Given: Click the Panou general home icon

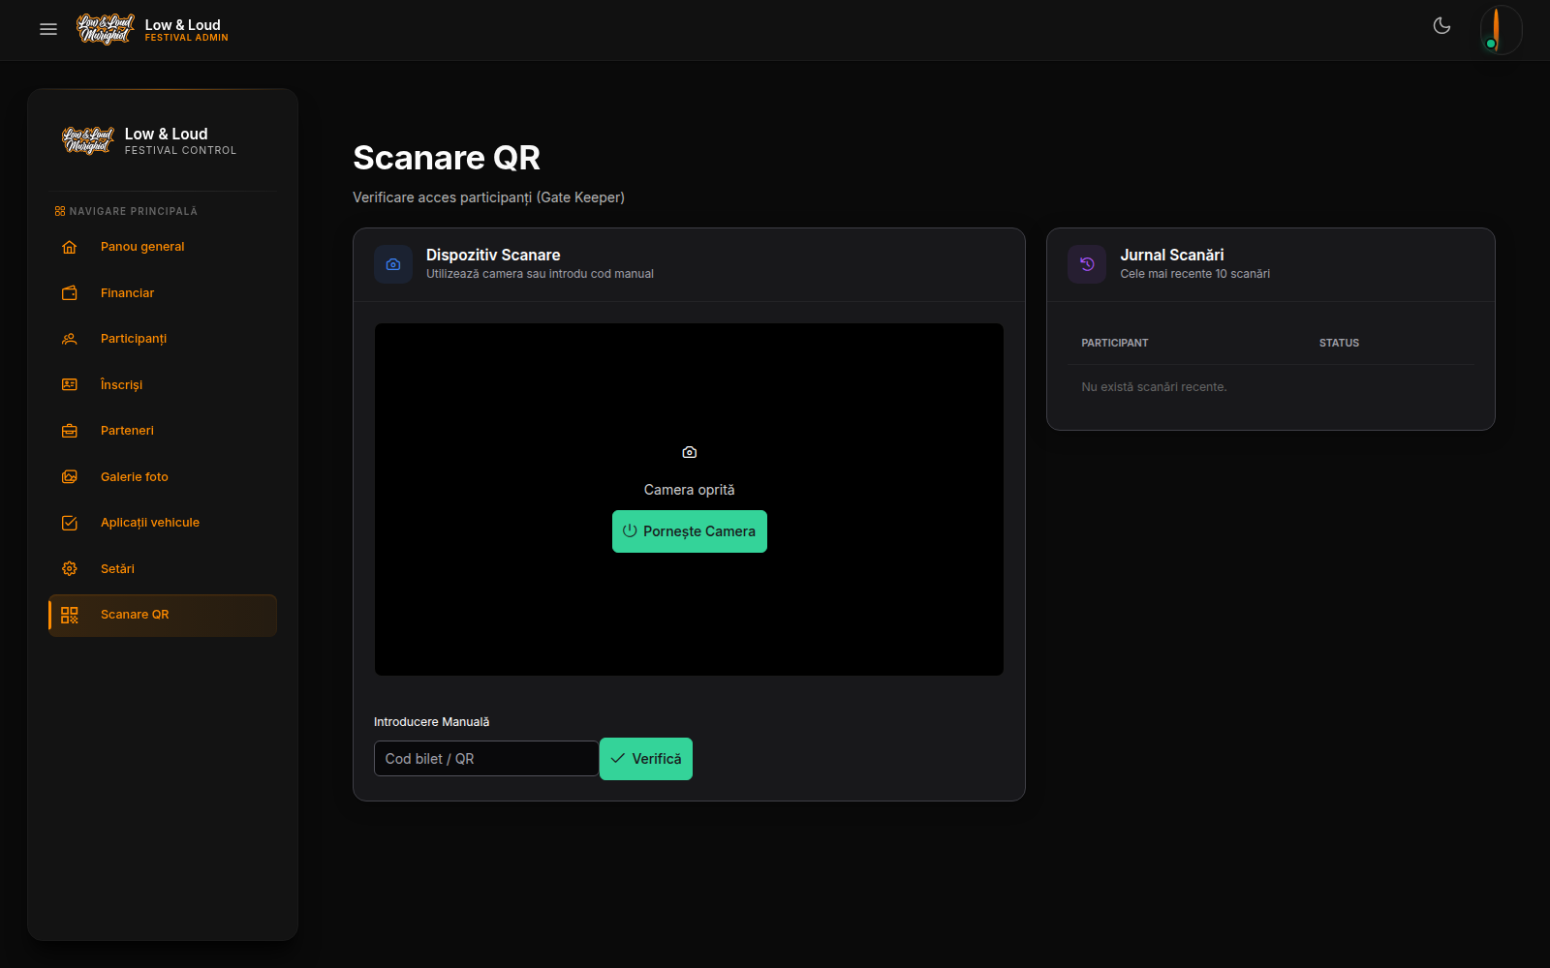Looking at the screenshot, I should [70, 247].
